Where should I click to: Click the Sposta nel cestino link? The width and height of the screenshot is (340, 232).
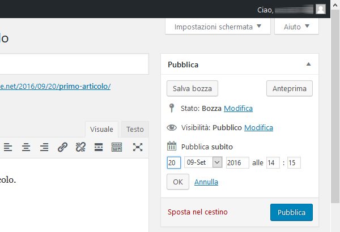coord(198,212)
